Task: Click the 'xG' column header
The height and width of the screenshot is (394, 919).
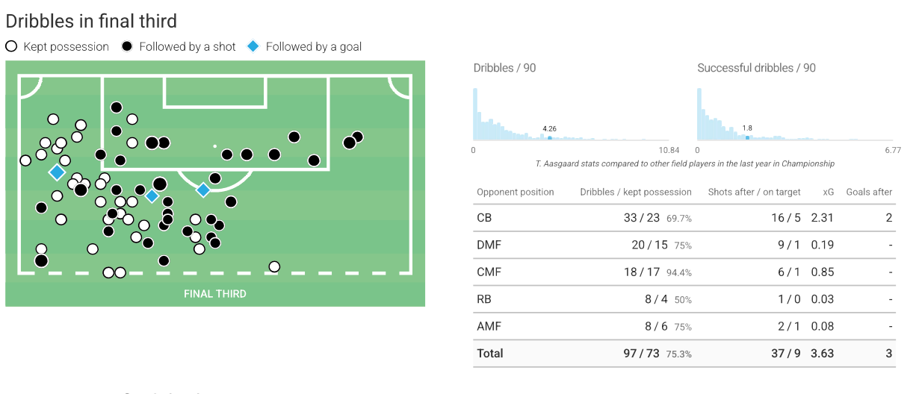Action: click(828, 192)
